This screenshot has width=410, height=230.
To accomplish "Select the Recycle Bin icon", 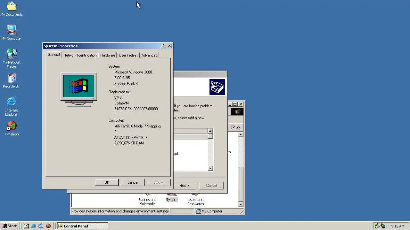I will point(12,80).
